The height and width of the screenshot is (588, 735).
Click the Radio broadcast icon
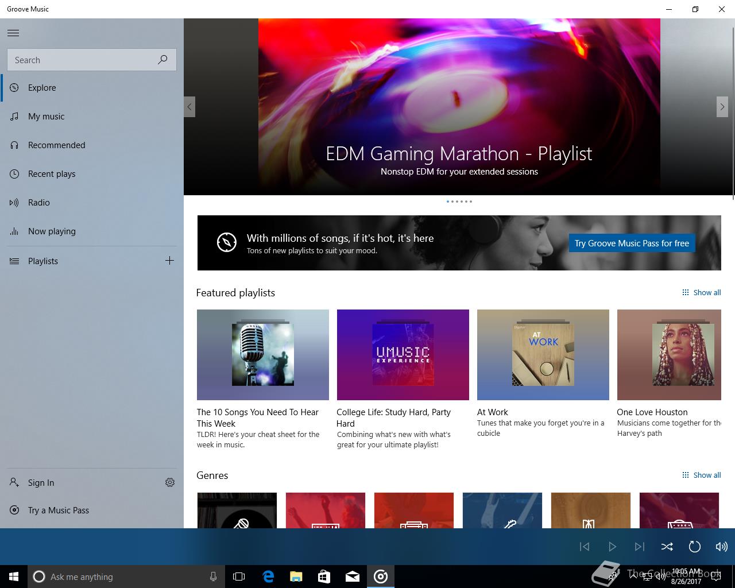point(14,203)
